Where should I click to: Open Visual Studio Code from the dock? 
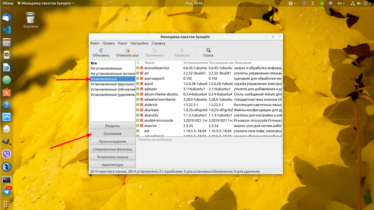click(7, 30)
